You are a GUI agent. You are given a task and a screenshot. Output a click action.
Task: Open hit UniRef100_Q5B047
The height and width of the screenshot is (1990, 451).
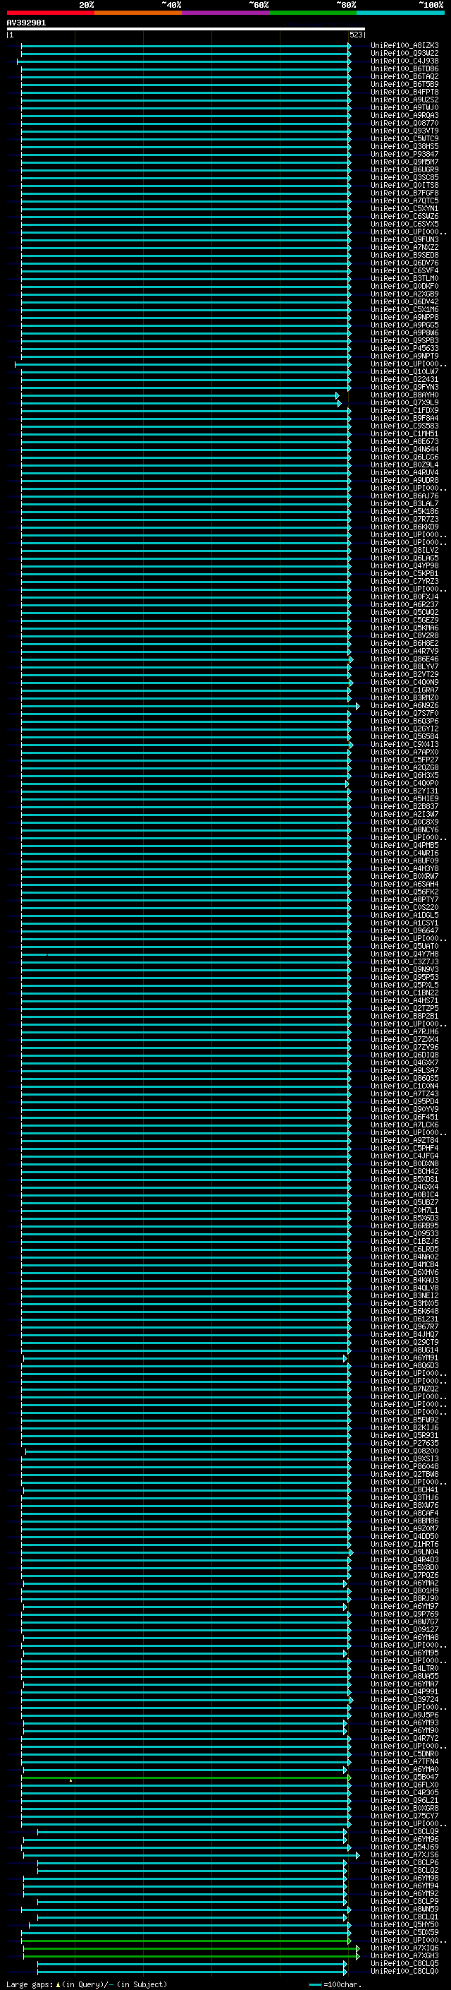[404, 1777]
